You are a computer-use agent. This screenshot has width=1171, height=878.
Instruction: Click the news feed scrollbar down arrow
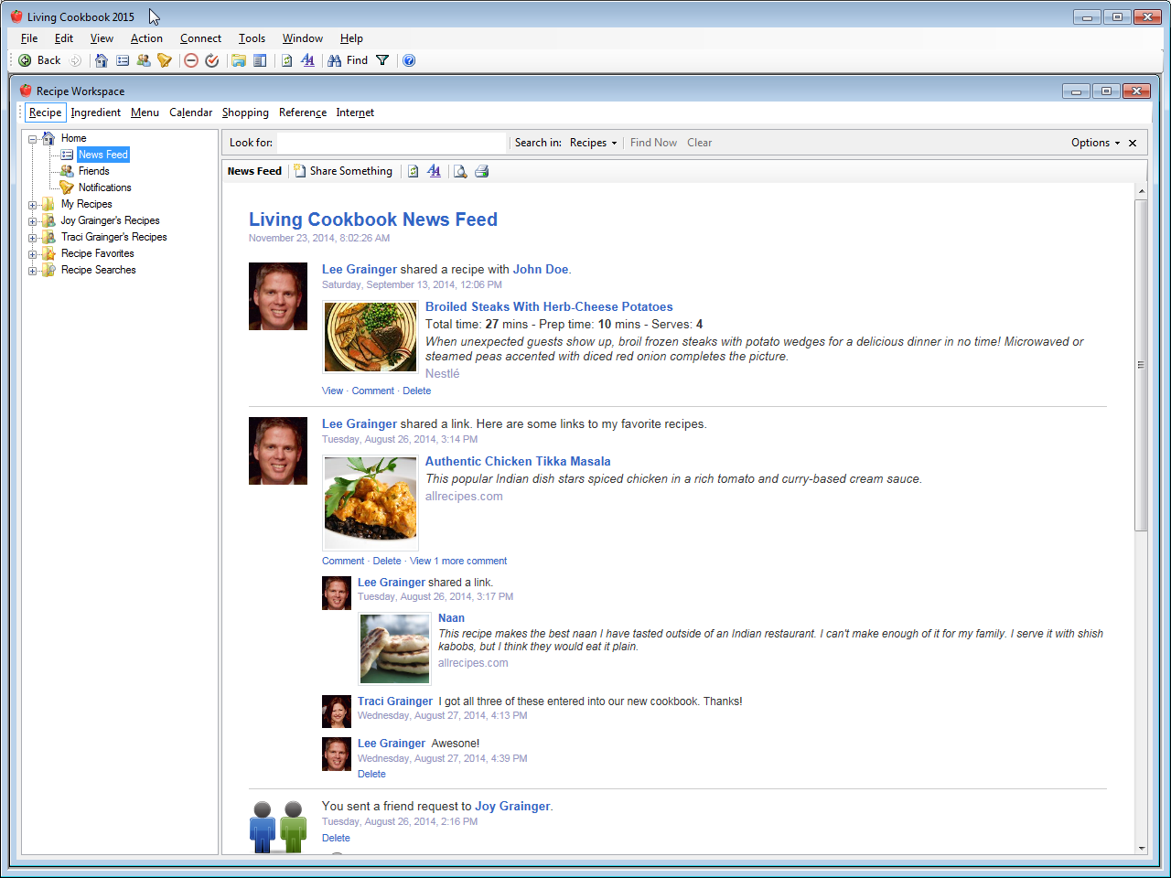coord(1141,848)
